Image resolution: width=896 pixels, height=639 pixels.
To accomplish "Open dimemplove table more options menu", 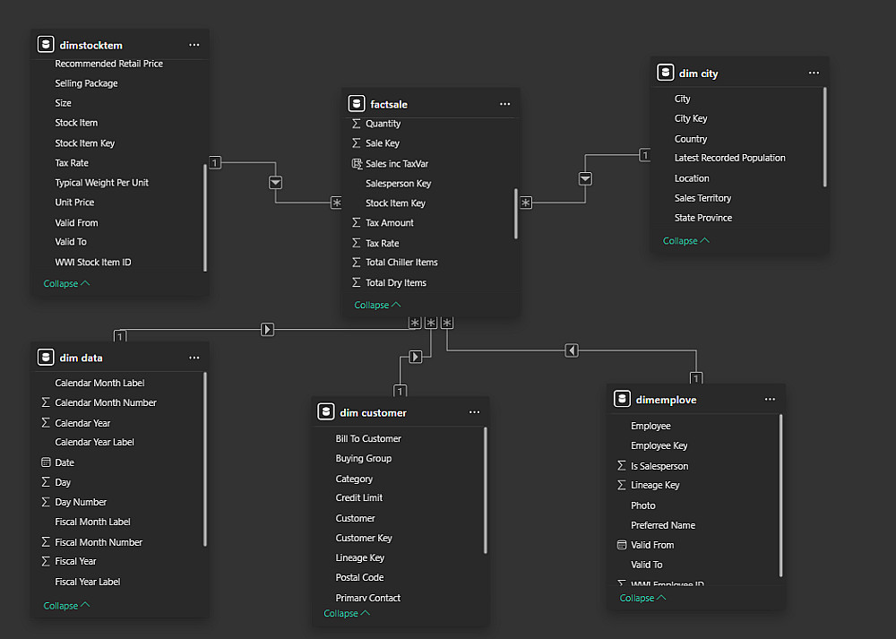I will tap(770, 400).
